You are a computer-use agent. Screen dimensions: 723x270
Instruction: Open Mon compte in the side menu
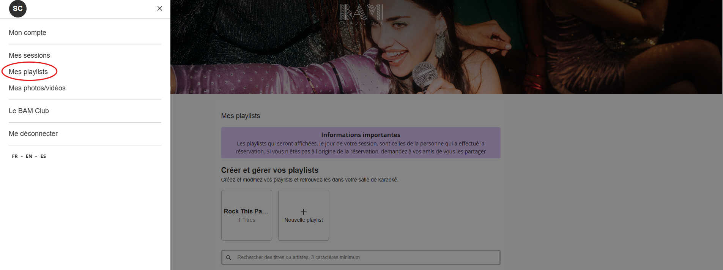27,33
